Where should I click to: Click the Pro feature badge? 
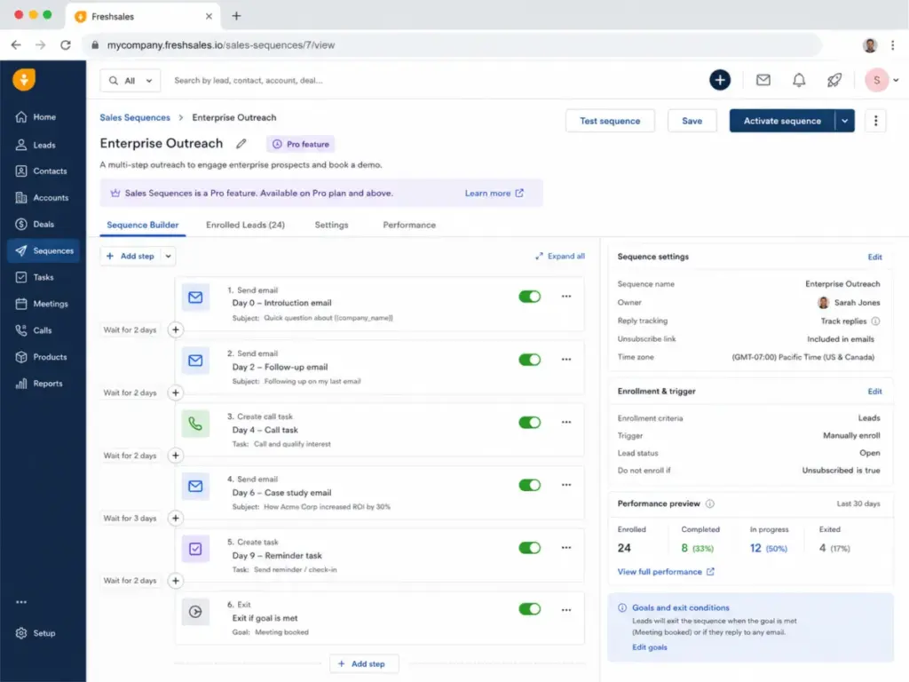coord(301,144)
